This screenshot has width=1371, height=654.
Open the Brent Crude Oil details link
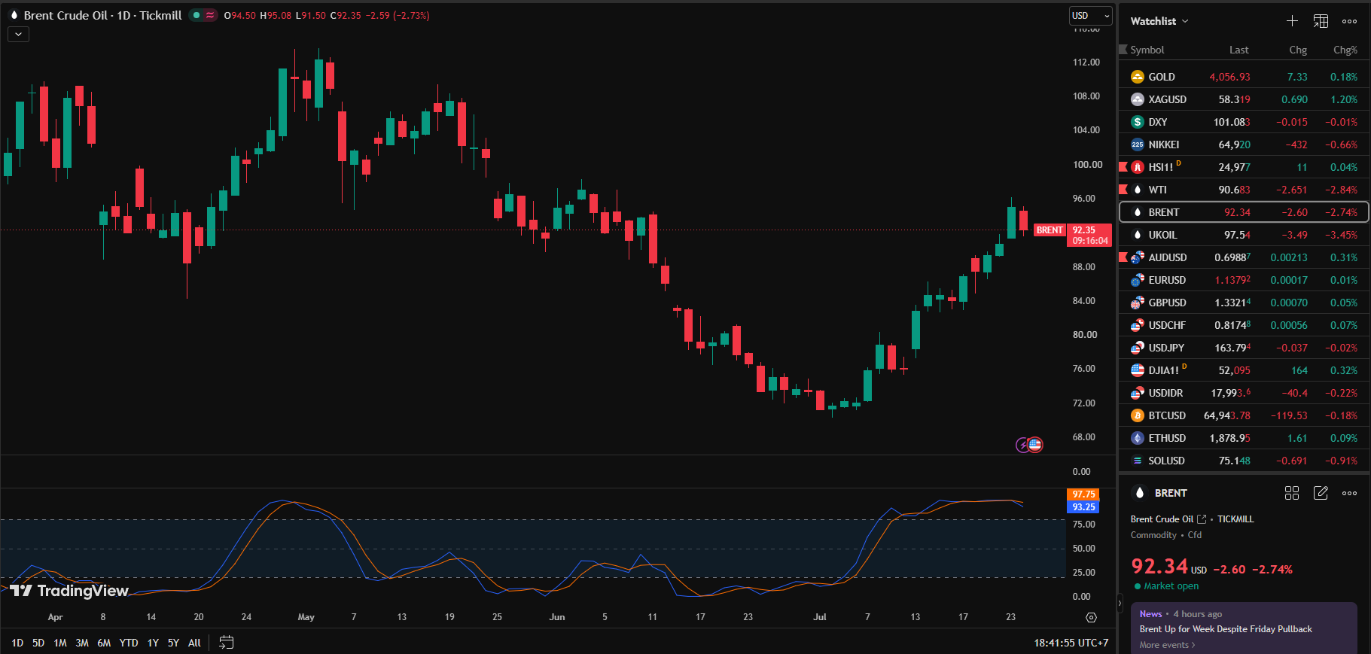click(x=1168, y=519)
